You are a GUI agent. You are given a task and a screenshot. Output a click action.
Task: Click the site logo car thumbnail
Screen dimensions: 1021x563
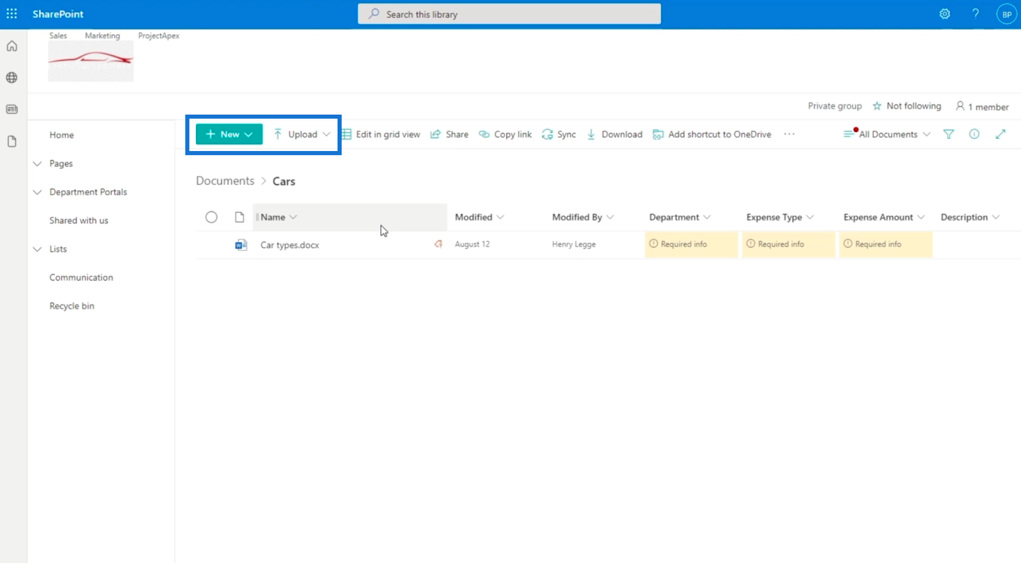pos(91,61)
